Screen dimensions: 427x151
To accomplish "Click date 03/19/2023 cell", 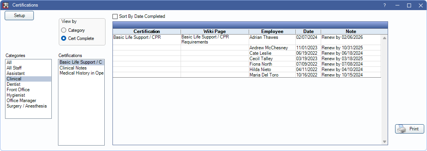I will 308,59.
